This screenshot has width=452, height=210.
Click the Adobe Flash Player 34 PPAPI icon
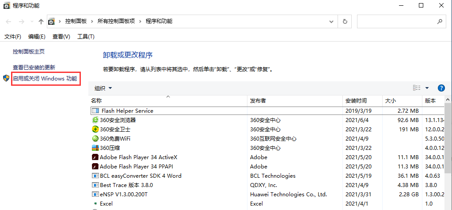(x=95, y=166)
